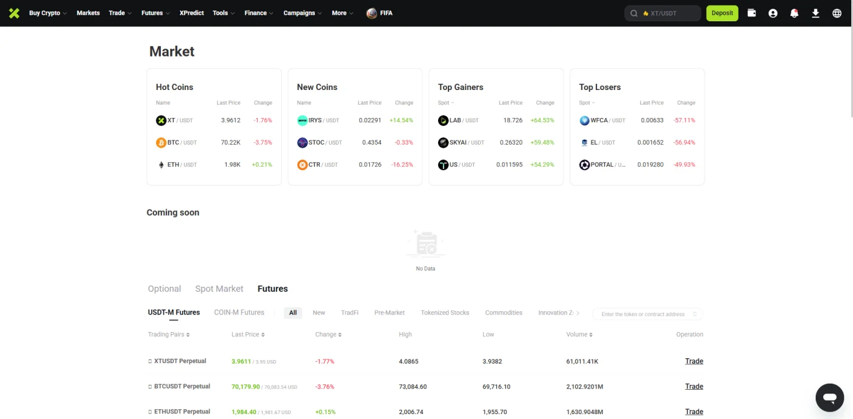Favorite XTUSDT Perpetual with its star box
Screen dimensions: 853x419
[x=150, y=361]
